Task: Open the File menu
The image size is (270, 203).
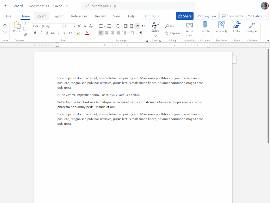Action: 9,16
